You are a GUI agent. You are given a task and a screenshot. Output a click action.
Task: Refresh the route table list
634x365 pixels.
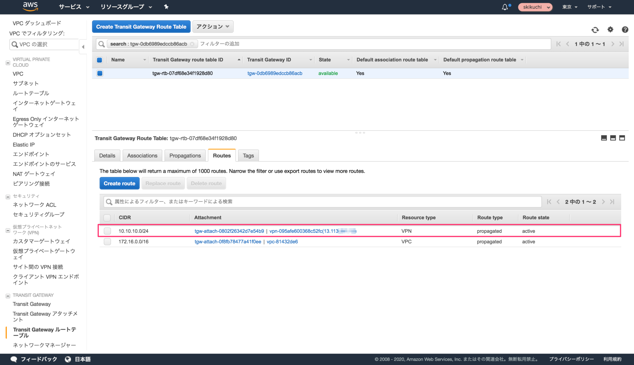pyautogui.click(x=595, y=30)
